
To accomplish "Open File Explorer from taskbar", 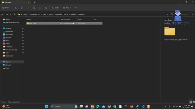I will pyautogui.click(x=92, y=107).
